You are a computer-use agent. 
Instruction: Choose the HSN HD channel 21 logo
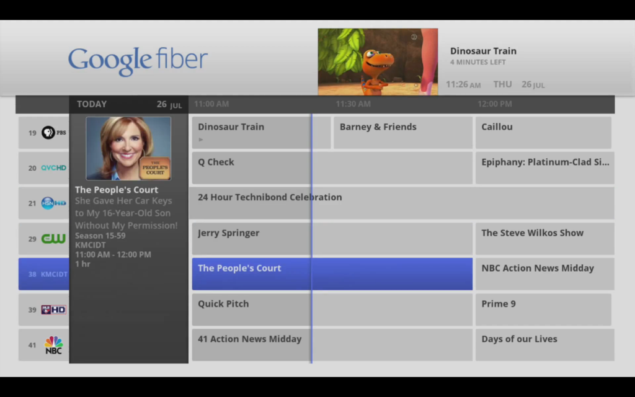pos(53,203)
